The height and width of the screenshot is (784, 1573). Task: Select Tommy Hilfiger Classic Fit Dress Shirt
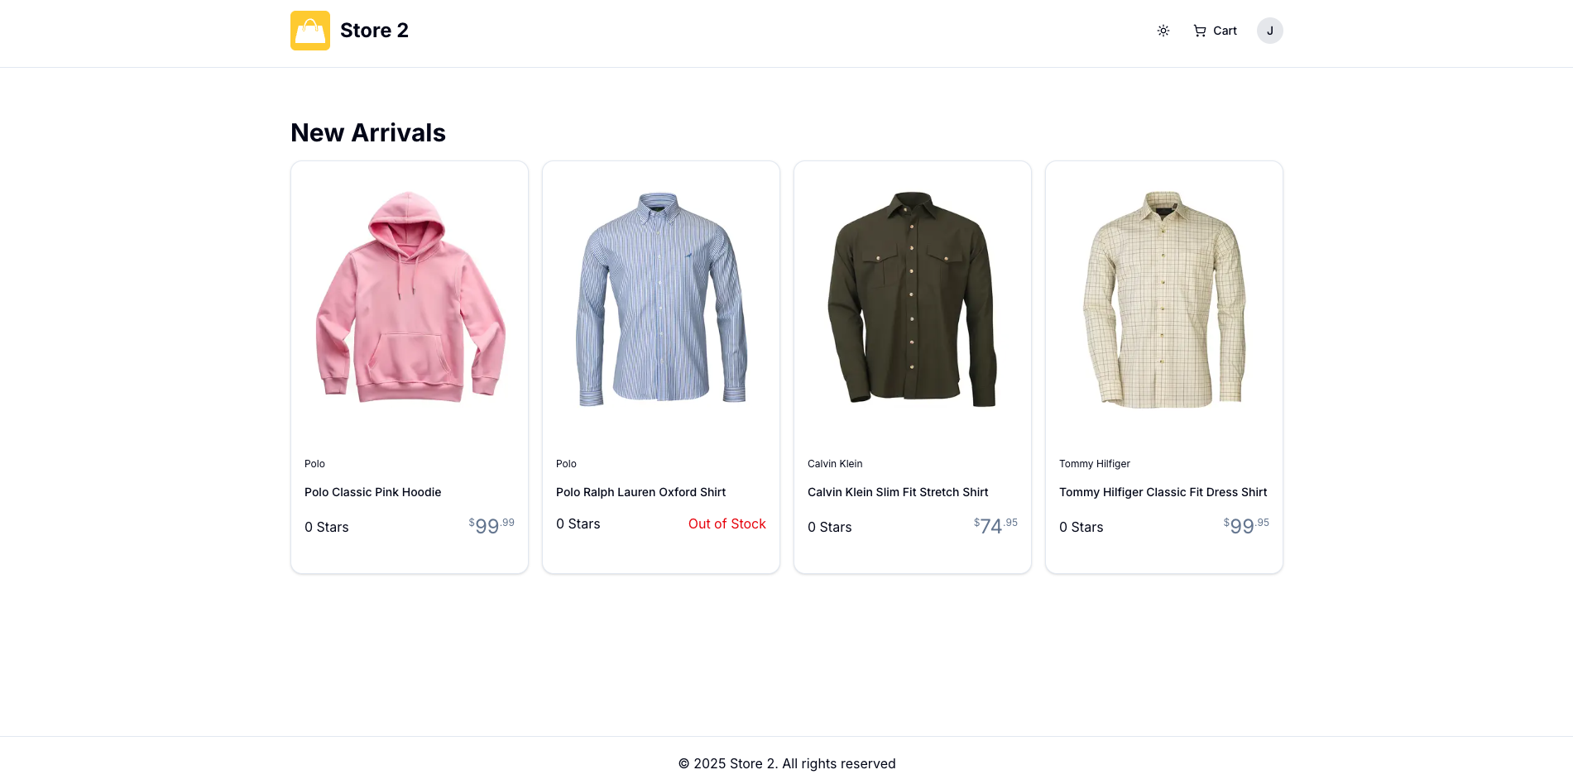[1163, 492]
